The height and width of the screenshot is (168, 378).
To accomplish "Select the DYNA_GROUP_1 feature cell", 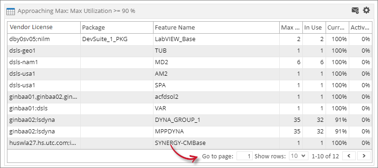I will [217, 120].
